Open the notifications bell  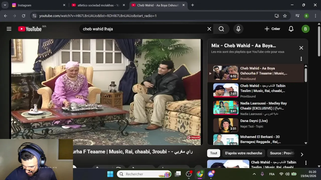point(291,29)
